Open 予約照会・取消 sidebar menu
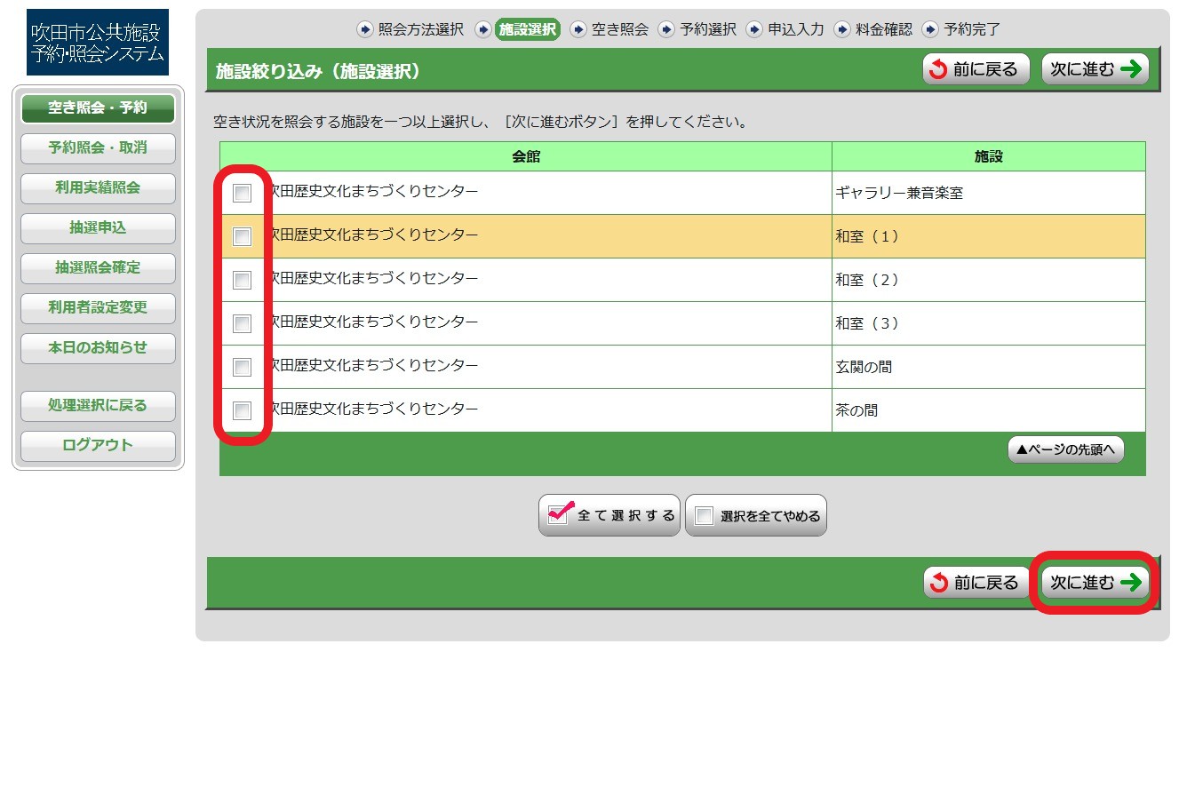1179x787 pixels. (x=98, y=148)
